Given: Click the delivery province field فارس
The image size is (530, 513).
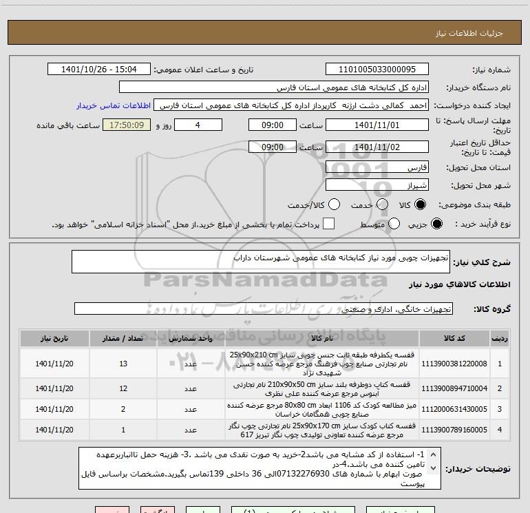Looking at the screenshot, I should 377,167.
